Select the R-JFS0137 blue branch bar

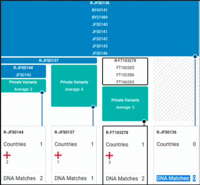click(49, 61)
